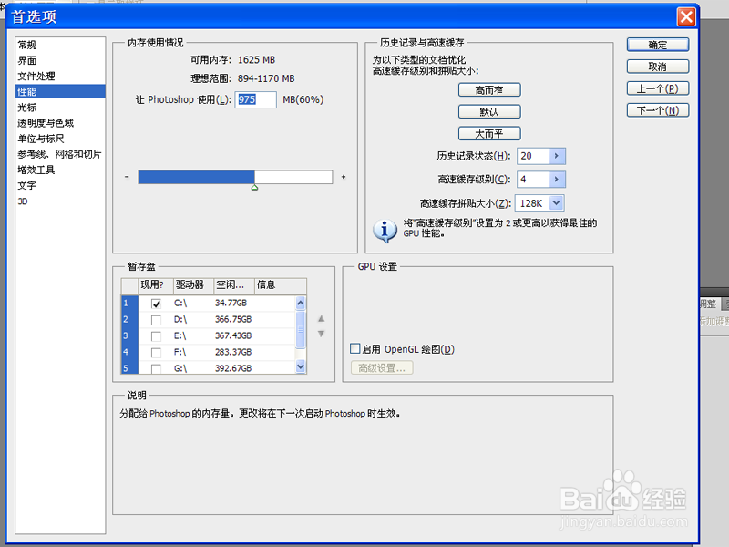Enable scratch disk checkbox for E:\
Viewport: 729px width, 547px height.
click(156, 336)
